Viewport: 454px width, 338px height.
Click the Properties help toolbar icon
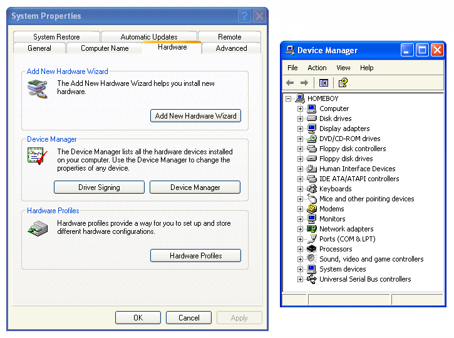343,83
